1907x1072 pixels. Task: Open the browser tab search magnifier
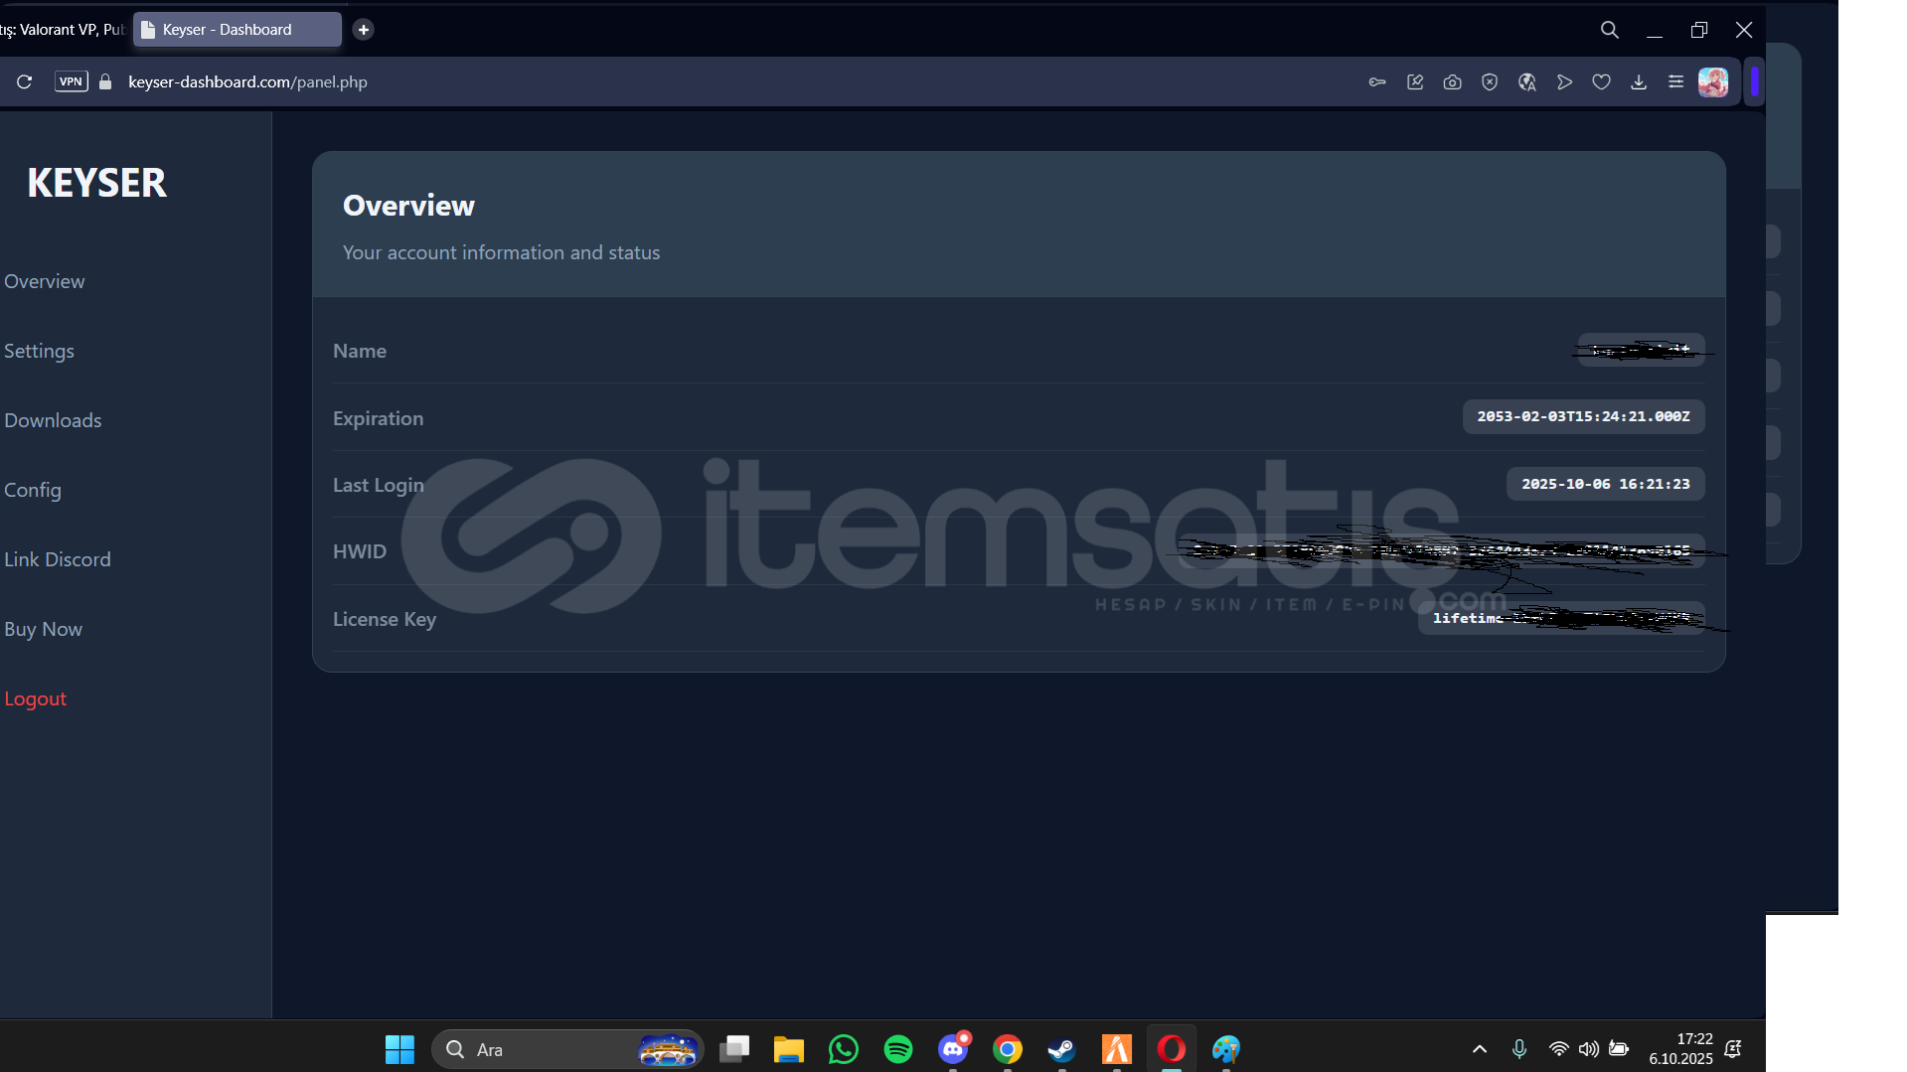click(x=1610, y=30)
